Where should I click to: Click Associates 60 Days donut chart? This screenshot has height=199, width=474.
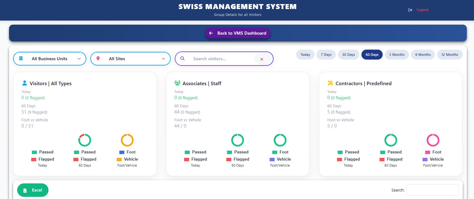tap(238, 140)
